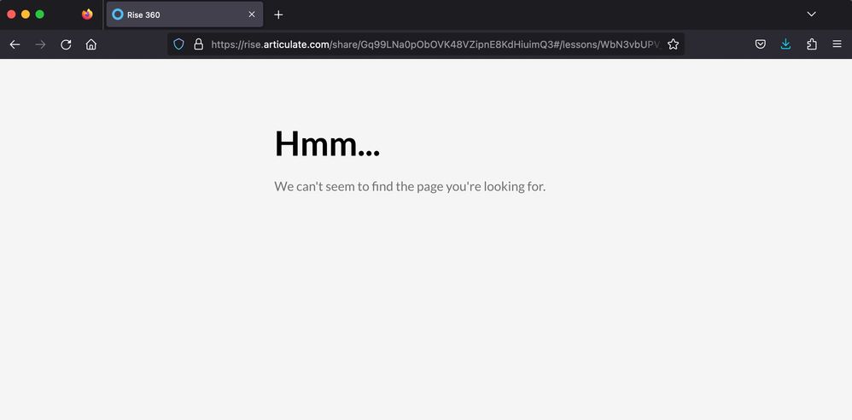Viewport: 852px width, 420px height.
Task: Go back to the previous page
Action: tap(15, 44)
